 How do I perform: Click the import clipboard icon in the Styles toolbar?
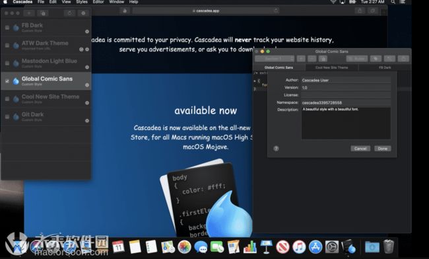43,13
